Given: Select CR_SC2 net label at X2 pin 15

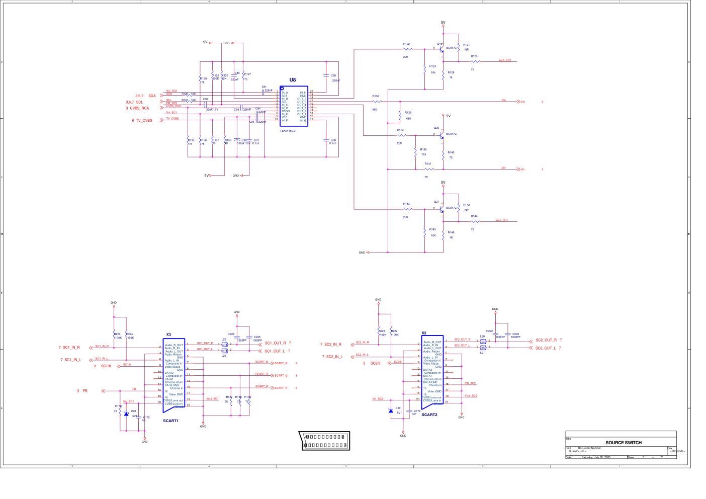Looking at the screenshot, I should (470, 383).
